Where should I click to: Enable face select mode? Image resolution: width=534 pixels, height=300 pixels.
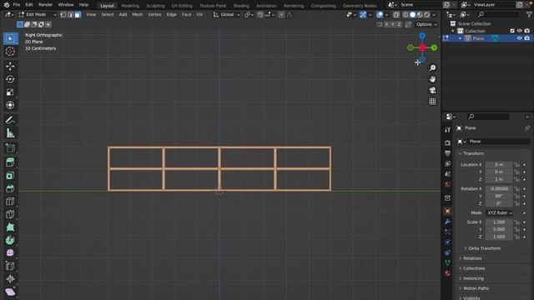[78, 15]
